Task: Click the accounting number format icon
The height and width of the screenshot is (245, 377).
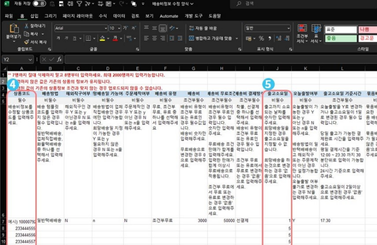Action: point(248,38)
